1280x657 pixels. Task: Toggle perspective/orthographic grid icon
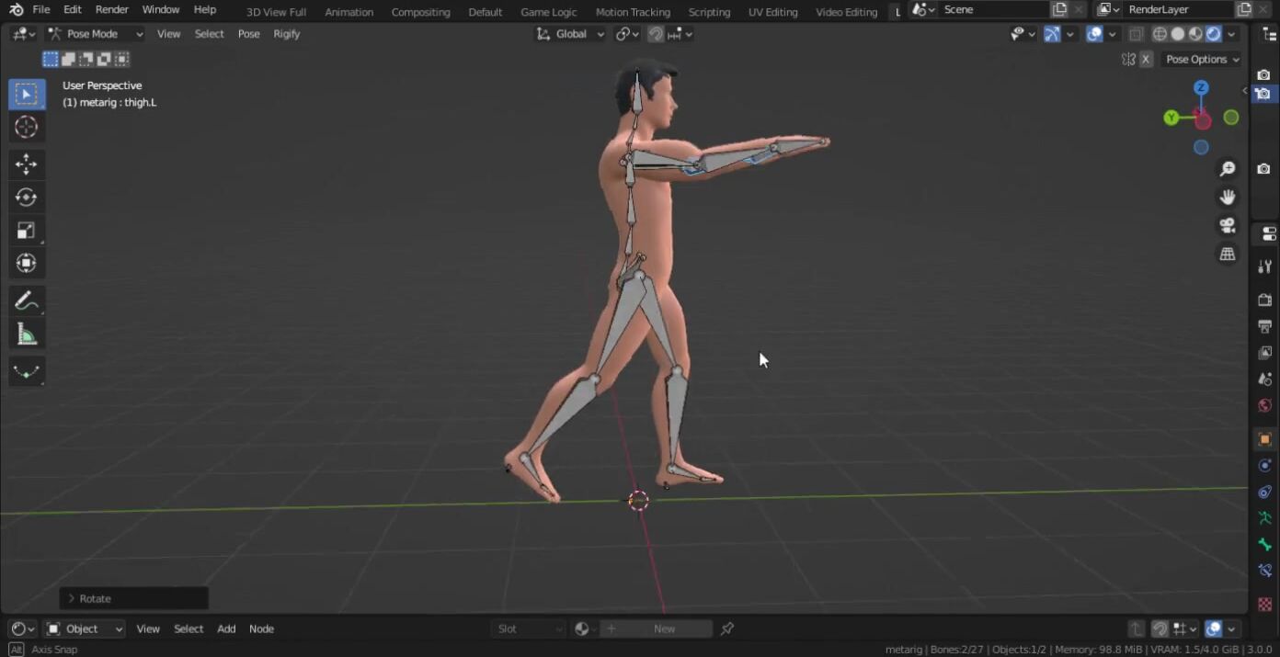click(x=1227, y=255)
